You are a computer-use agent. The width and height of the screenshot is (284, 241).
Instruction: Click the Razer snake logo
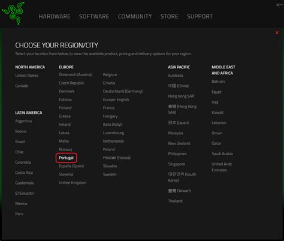[x=13, y=13]
